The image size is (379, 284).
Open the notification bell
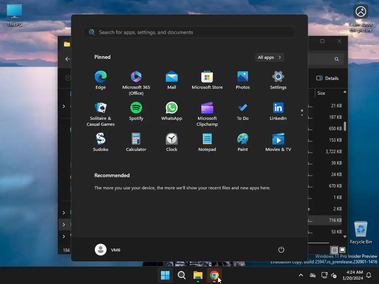pos(369,275)
